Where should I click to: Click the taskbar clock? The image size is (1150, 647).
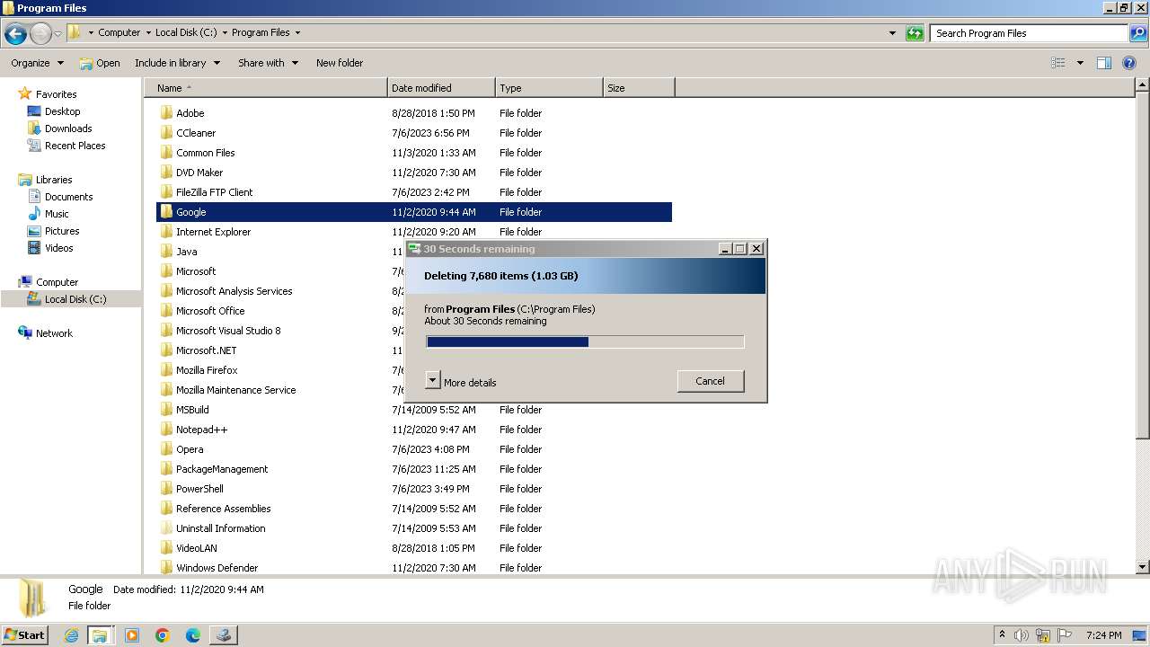(x=1103, y=635)
